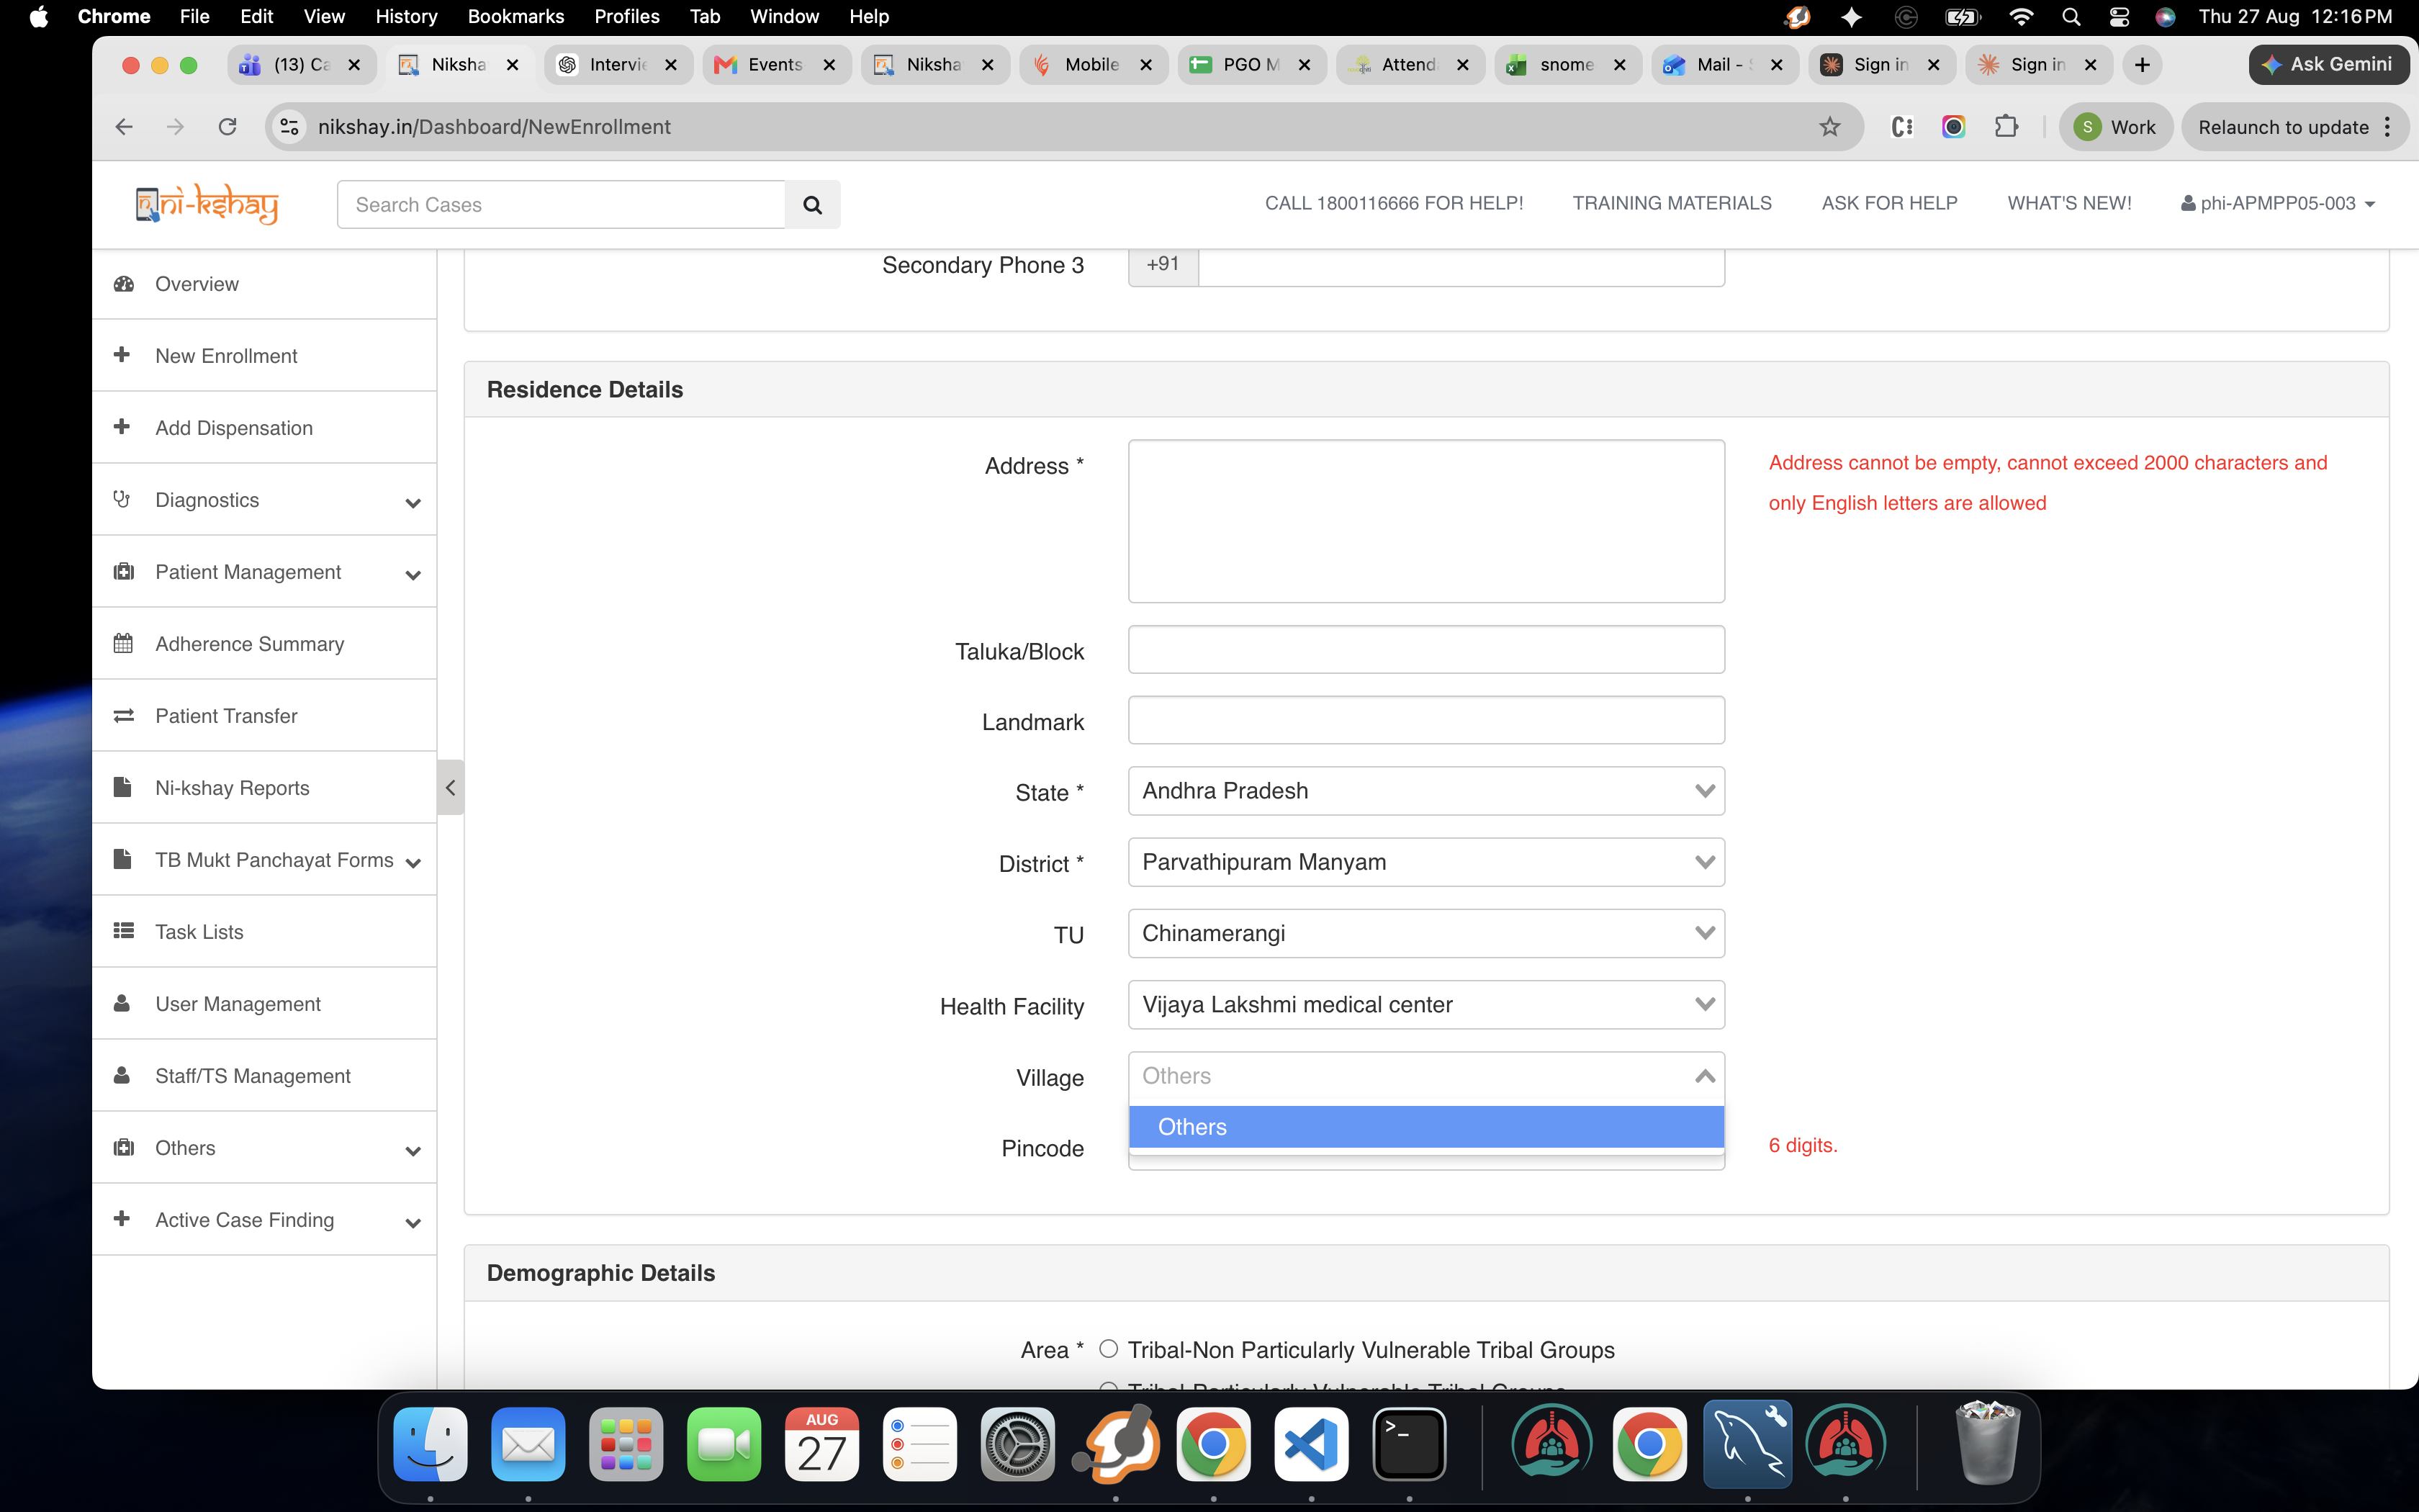The width and height of the screenshot is (2419, 1512).
Task: Open phi-APMPP05-003 user account dropdown
Action: pos(2277,204)
